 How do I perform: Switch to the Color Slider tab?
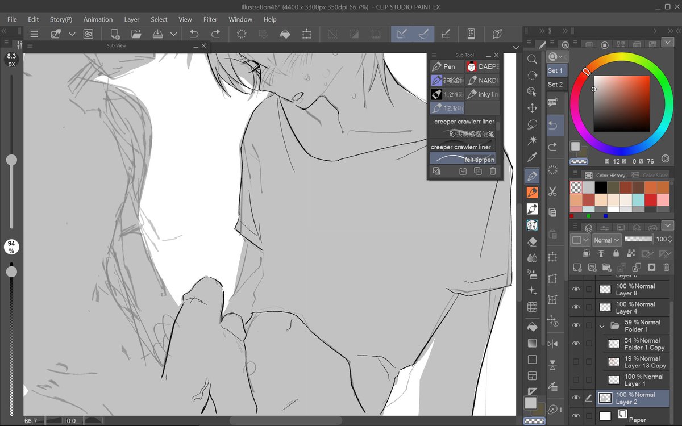(654, 175)
